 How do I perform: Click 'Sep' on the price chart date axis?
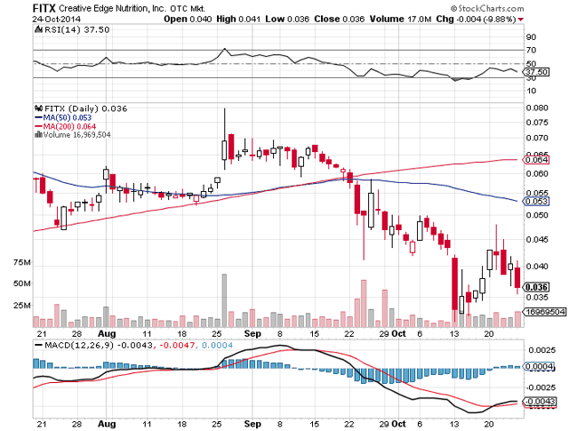click(x=252, y=333)
